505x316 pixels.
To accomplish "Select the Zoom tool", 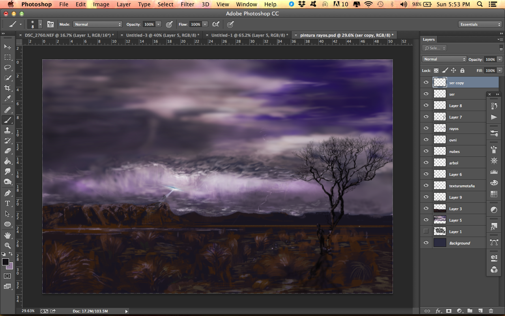I will click(7, 246).
